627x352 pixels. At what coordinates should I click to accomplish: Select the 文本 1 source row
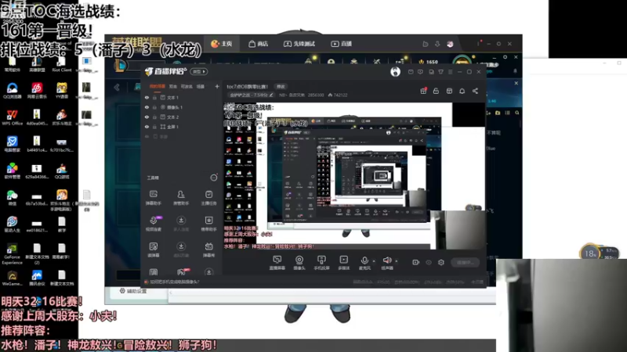[181, 97]
